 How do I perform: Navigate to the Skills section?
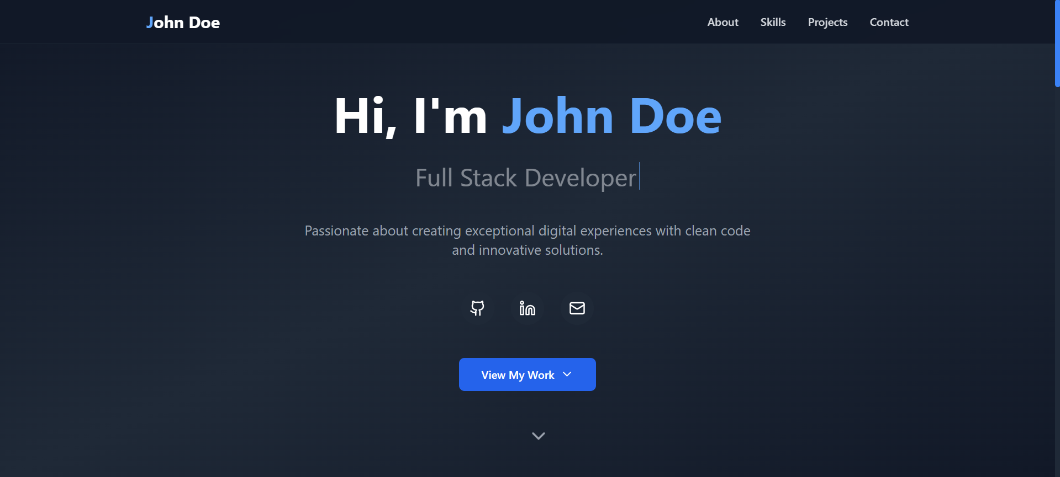pyautogui.click(x=773, y=22)
